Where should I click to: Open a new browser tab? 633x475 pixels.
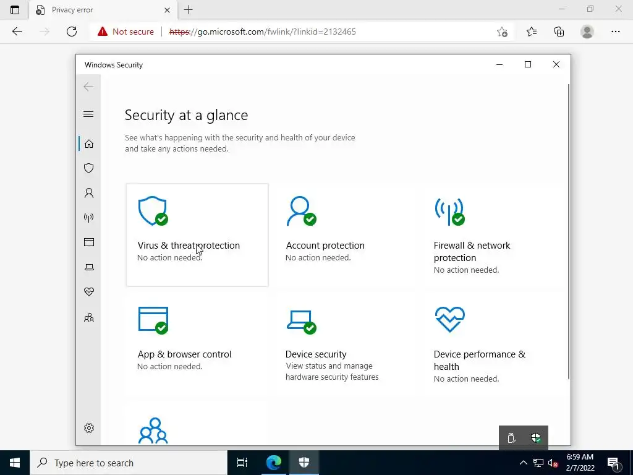point(188,10)
